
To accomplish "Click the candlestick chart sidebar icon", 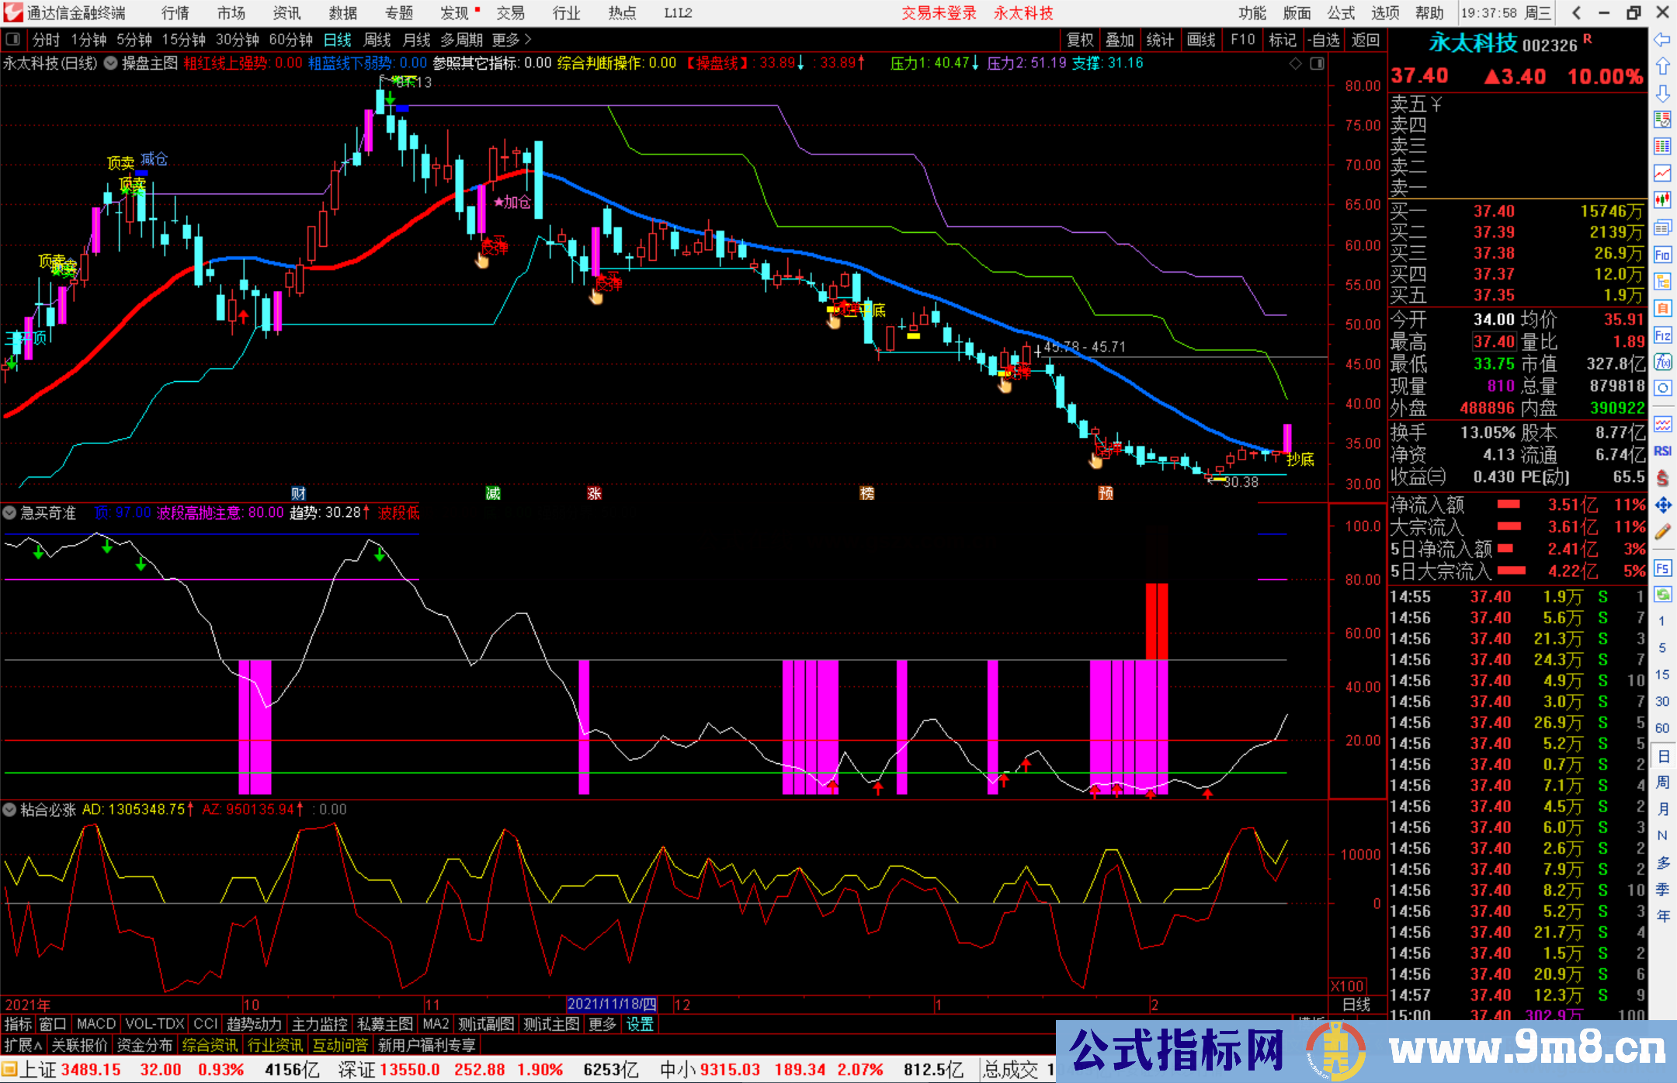I will point(1662,200).
